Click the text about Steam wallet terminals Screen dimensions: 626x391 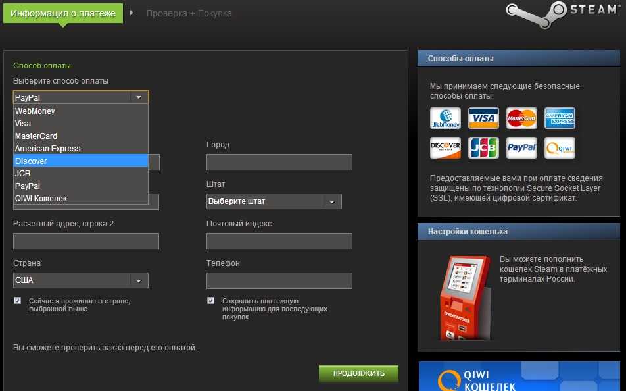[x=554, y=269]
